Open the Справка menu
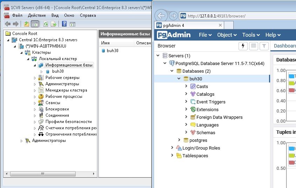296x188 pixels. [88, 15]
